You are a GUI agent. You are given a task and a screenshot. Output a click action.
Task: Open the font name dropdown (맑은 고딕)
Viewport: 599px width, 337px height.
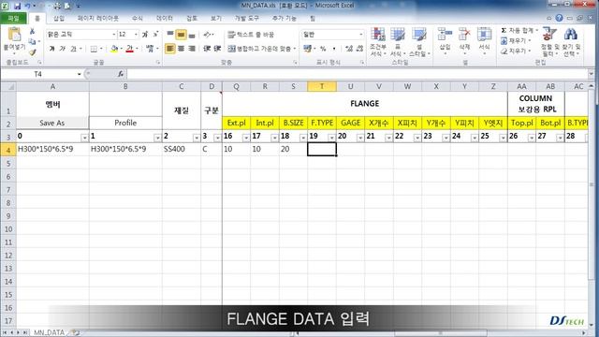tap(113, 35)
